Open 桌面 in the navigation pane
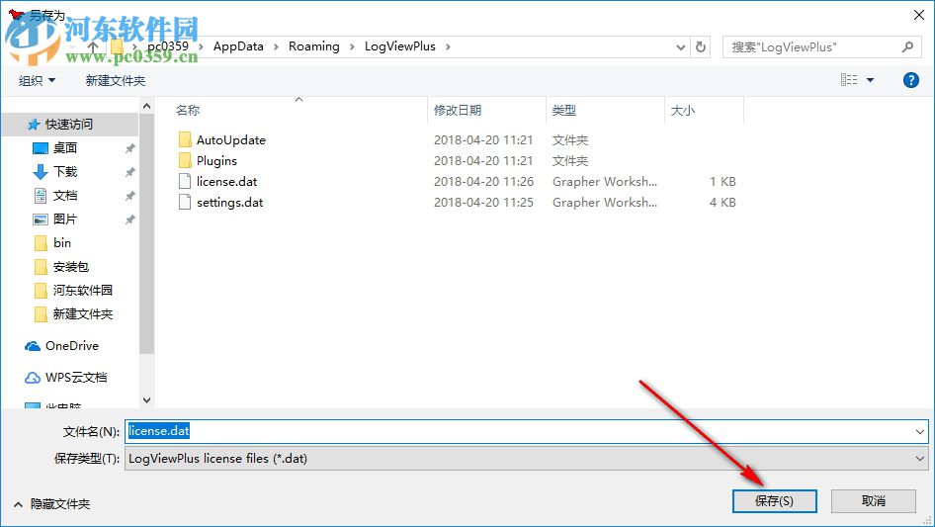This screenshot has height=527, width=935. pyautogui.click(x=65, y=147)
